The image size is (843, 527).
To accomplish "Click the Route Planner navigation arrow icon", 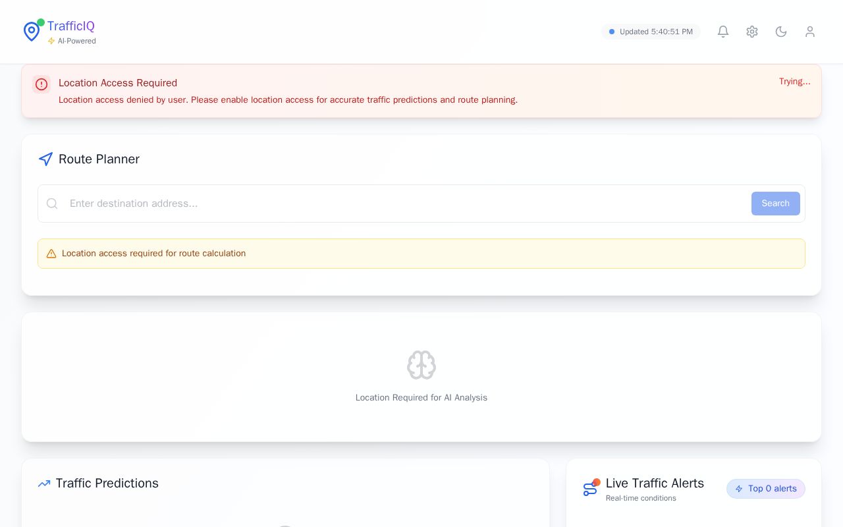I will (45, 159).
